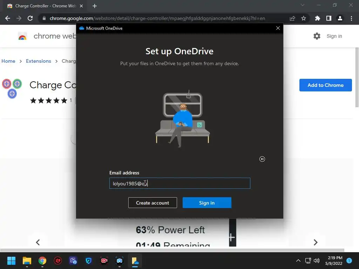Screen dimensions: 359x269
Task: Open Extensions breadcrumb link
Action: point(39,61)
